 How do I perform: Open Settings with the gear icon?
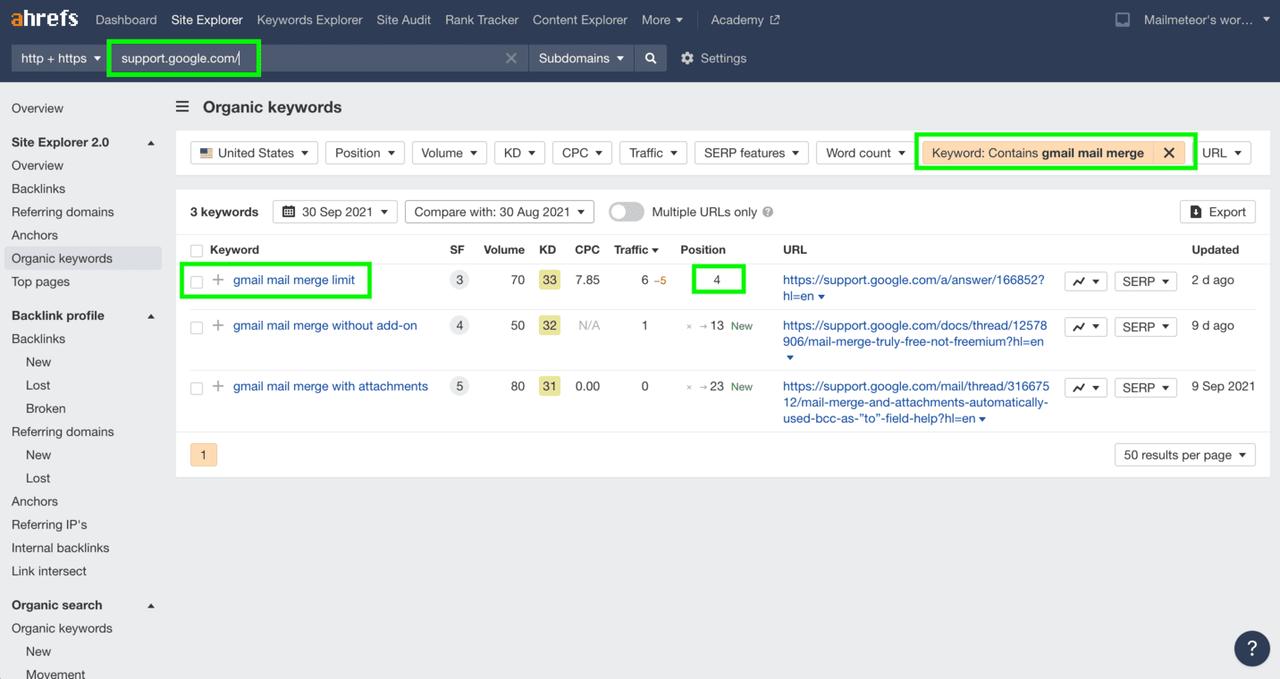(687, 58)
